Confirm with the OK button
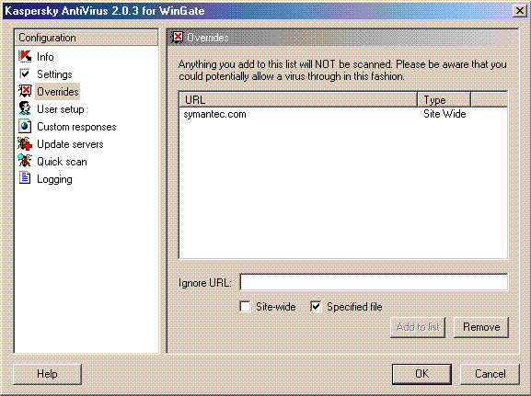531x396 pixels. [x=421, y=374]
